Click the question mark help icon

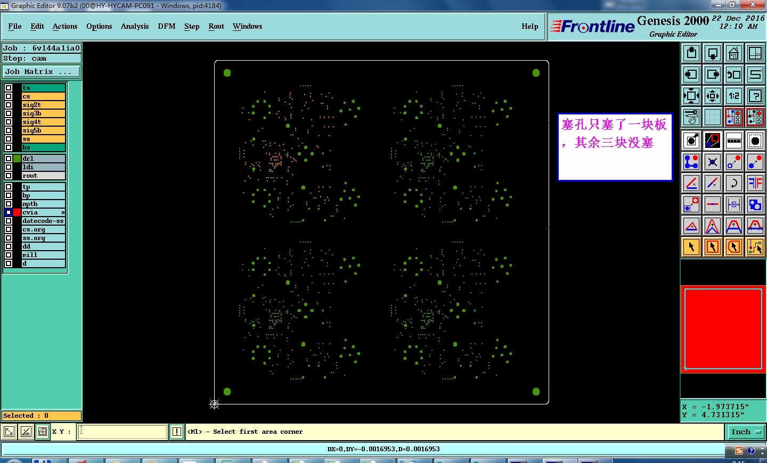click(x=755, y=96)
